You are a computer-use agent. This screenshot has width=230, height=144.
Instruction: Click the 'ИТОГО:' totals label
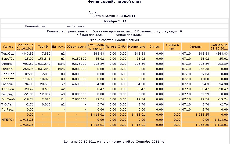pos(8,120)
